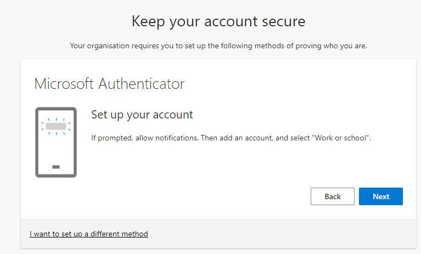Click the blue Next button
This screenshot has width=421, height=254.
tap(381, 196)
